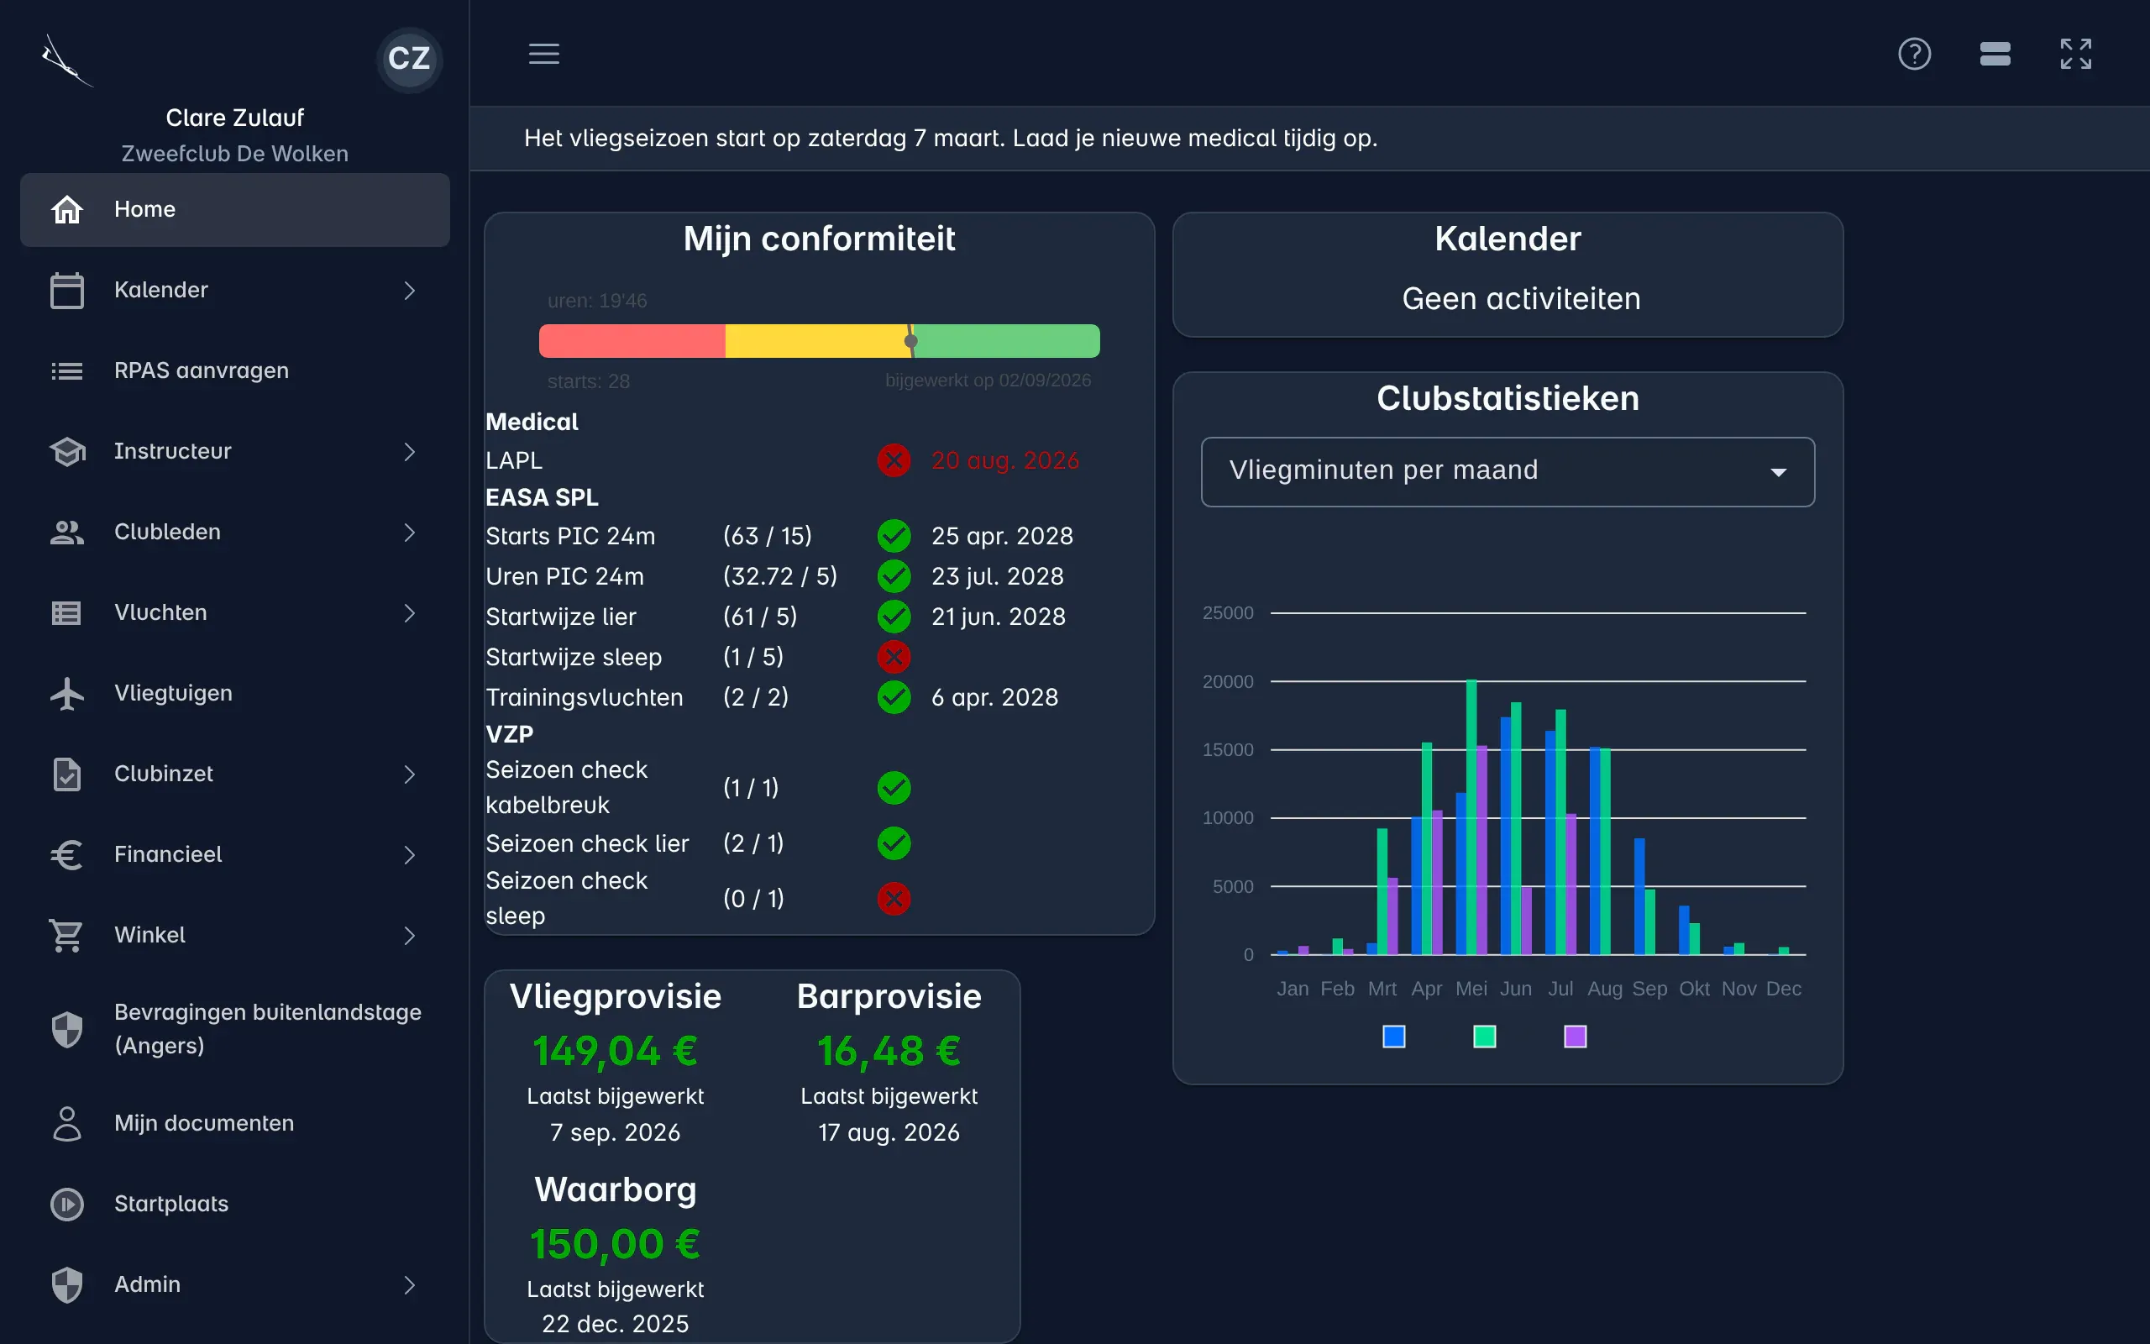Click the help question mark icon
Viewport: 2150px width, 1344px height.
[x=1914, y=55]
